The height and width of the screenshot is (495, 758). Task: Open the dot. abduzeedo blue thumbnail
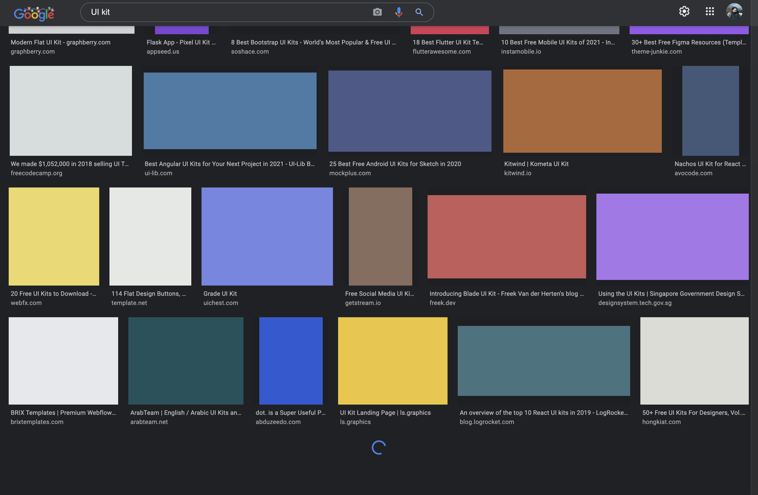pyautogui.click(x=291, y=361)
